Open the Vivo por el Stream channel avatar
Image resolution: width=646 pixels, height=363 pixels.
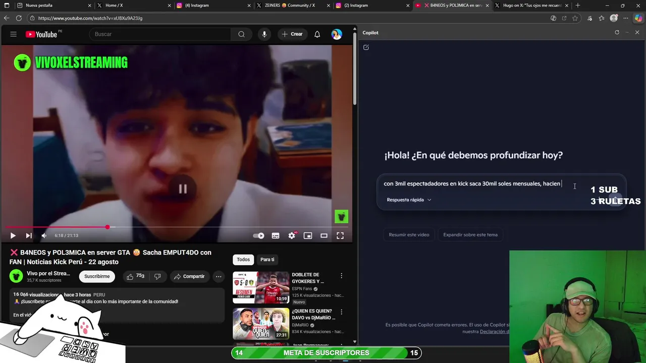17,276
